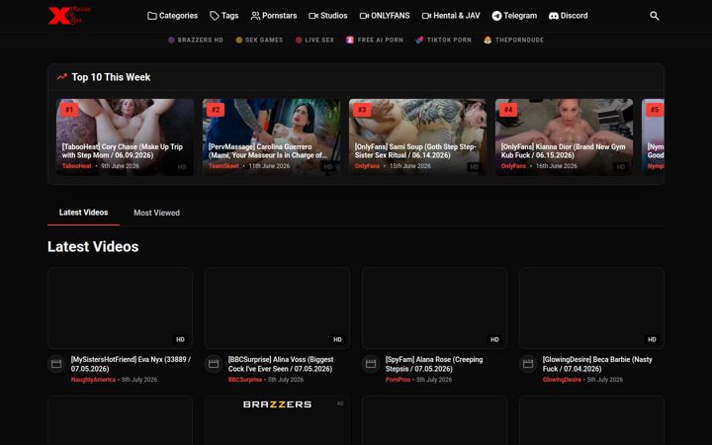The image size is (712, 445).
Task: Follow the TIKTOK PORN partner link
Action: click(443, 40)
